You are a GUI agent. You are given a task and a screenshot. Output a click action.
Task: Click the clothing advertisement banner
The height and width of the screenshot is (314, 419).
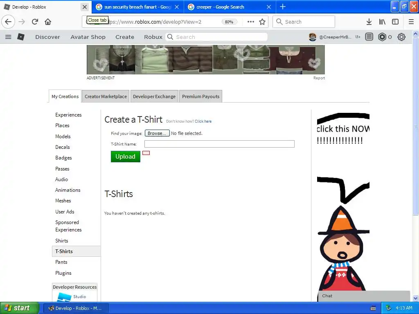coord(206,60)
